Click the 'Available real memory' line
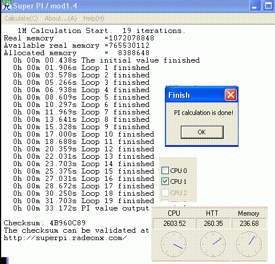 pos(76,46)
